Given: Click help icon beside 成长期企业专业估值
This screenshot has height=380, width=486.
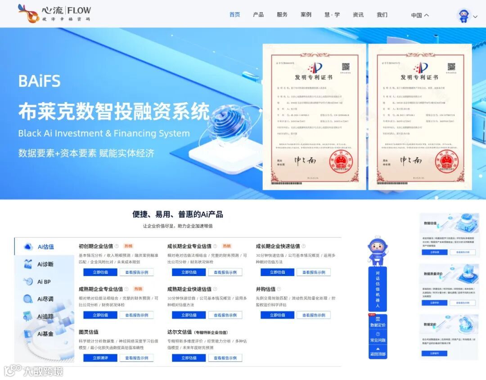Looking at the screenshot, I should coord(215,246).
